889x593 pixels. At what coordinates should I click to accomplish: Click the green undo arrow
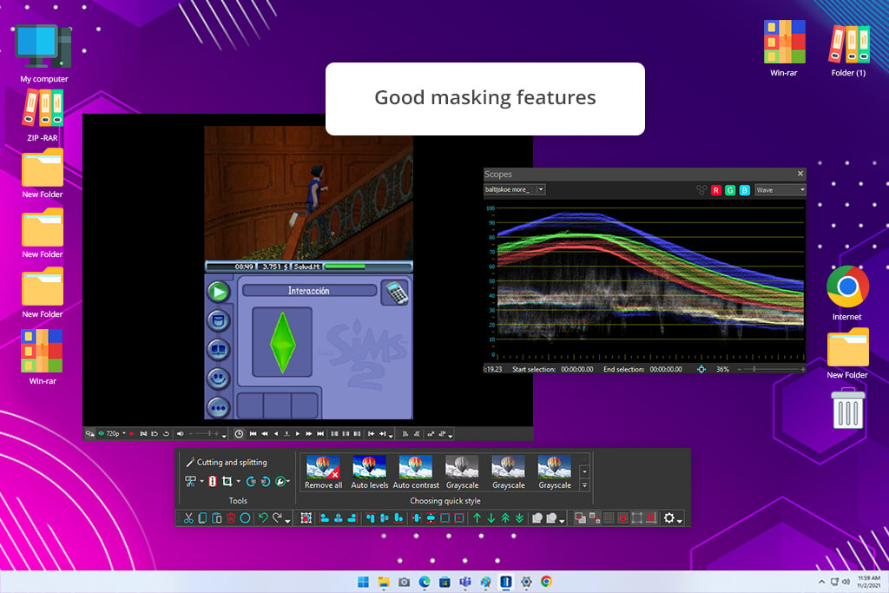(x=263, y=518)
